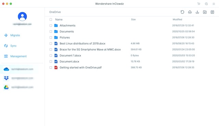This screenshot has width=219, height=126.
Task: Click the Brace for the 5G docx icon
Action: click(56, 49)
